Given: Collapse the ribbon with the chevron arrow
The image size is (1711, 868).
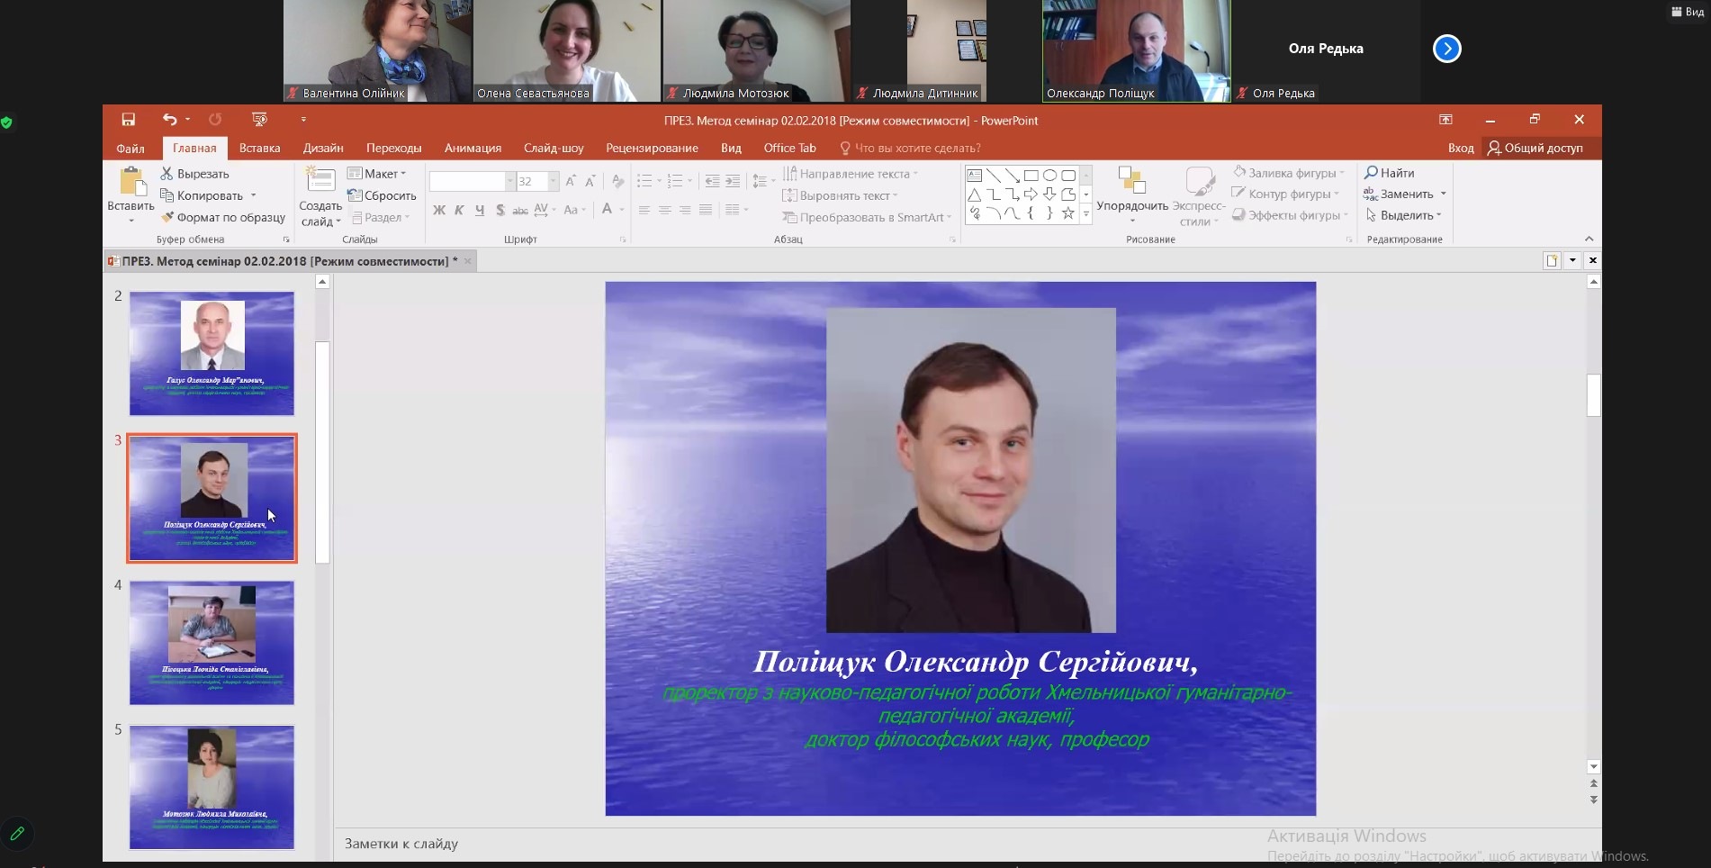Looking at the screenshot, I should tap(1589, 239).
